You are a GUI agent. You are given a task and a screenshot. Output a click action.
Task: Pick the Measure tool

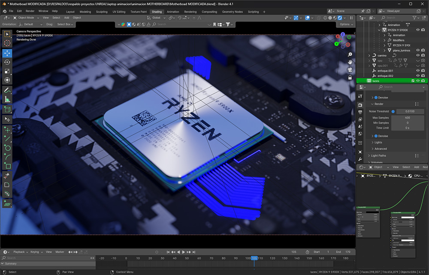(7, 99)
